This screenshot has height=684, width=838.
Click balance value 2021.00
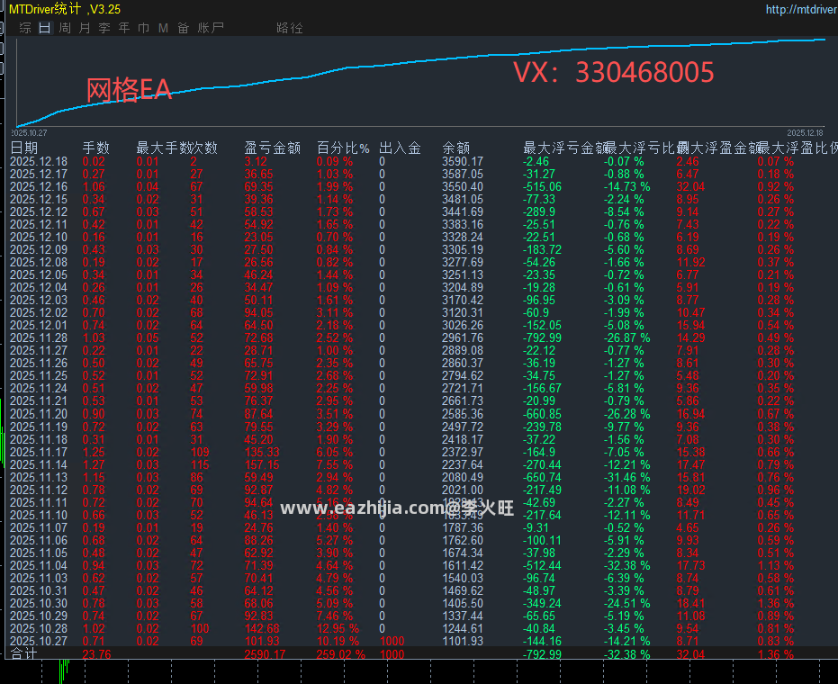(x=463, y=490)
